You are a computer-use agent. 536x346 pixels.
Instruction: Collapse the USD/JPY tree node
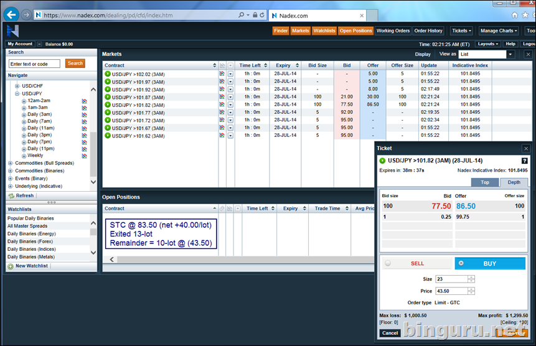coord(17,93)
